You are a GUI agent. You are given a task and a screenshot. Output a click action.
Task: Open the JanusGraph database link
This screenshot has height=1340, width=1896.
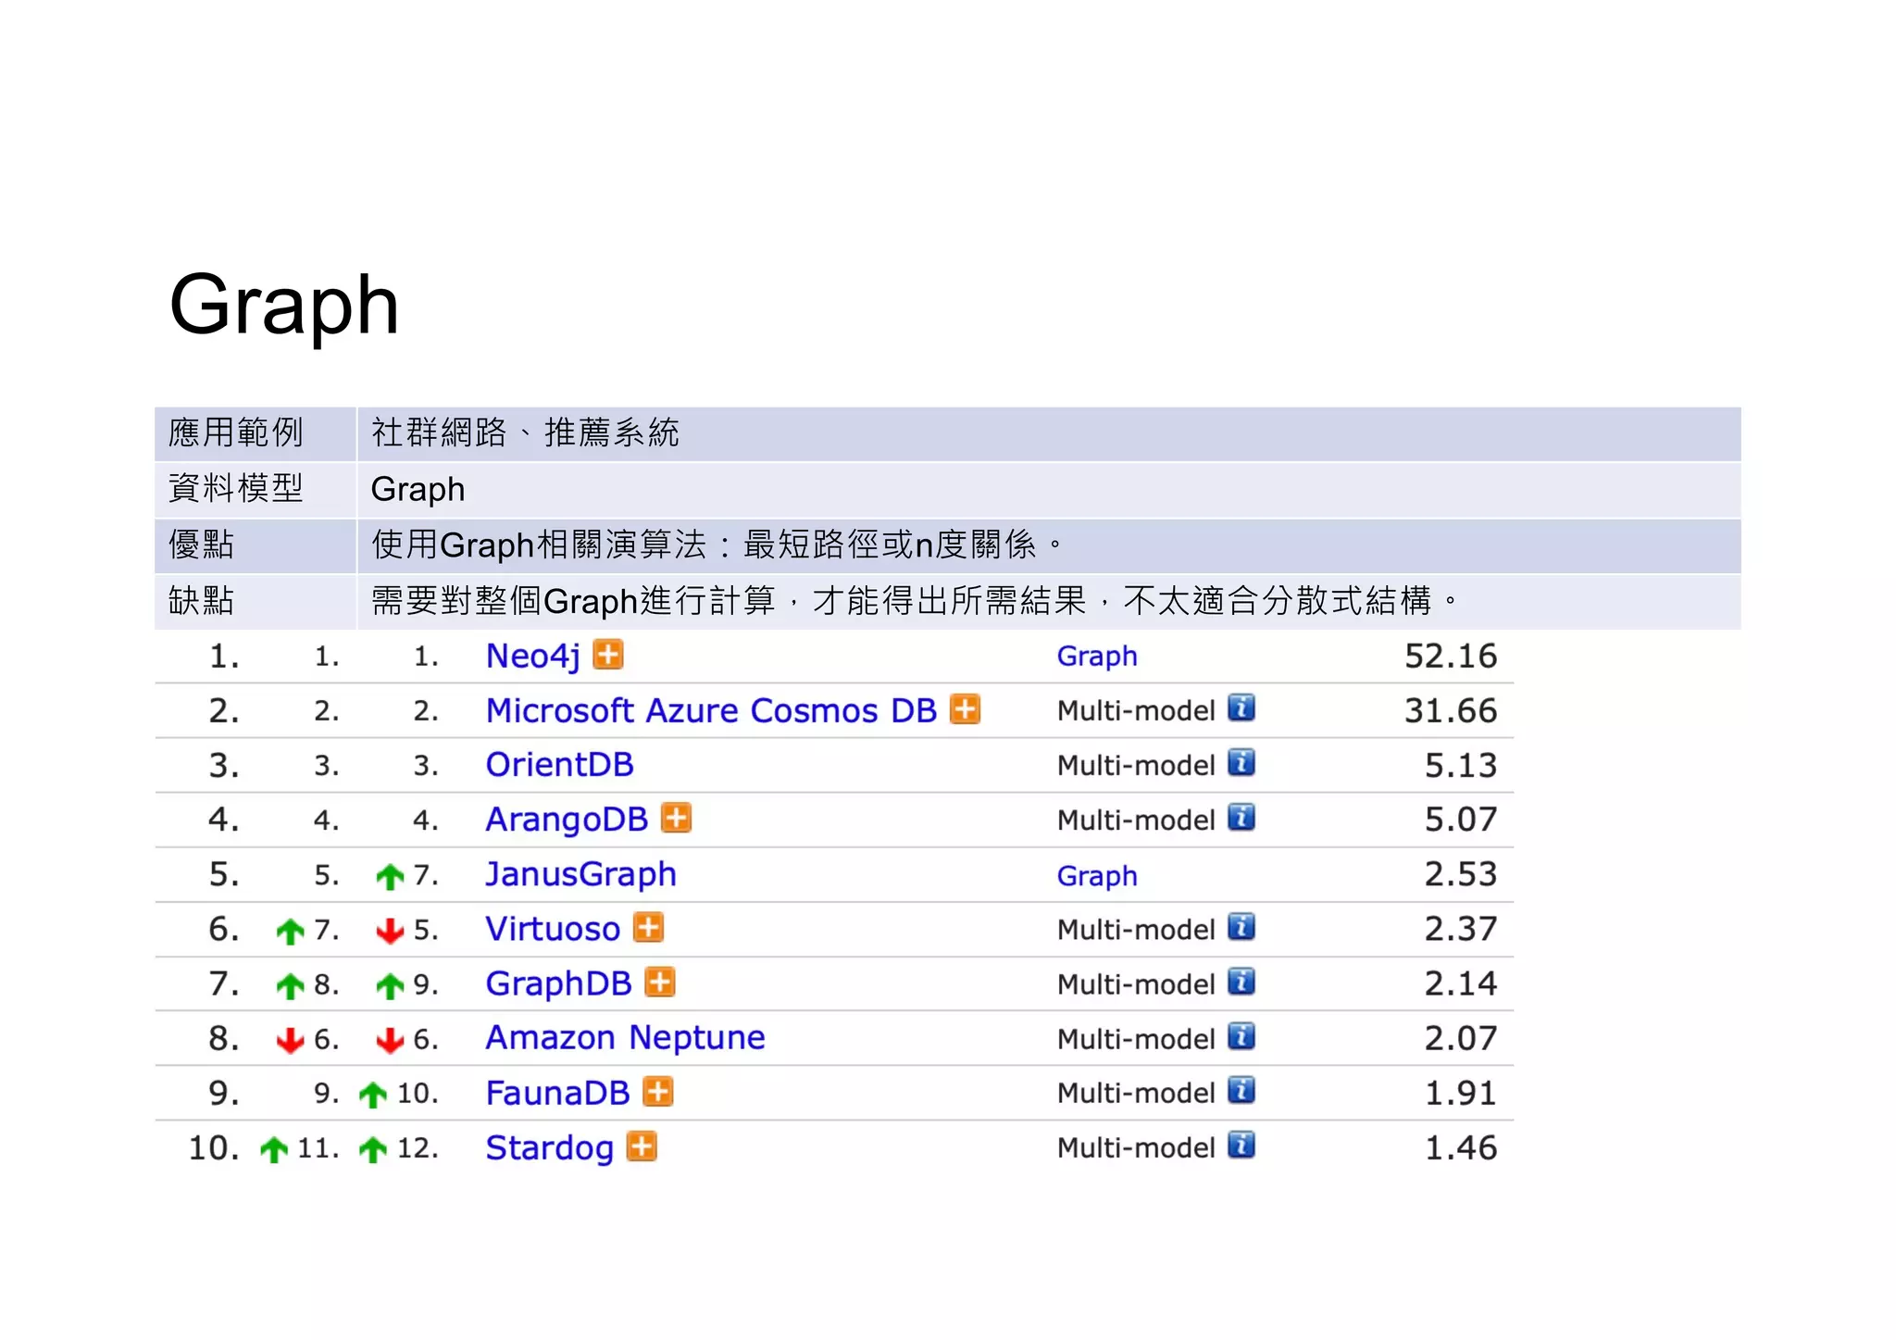(580, 874)
